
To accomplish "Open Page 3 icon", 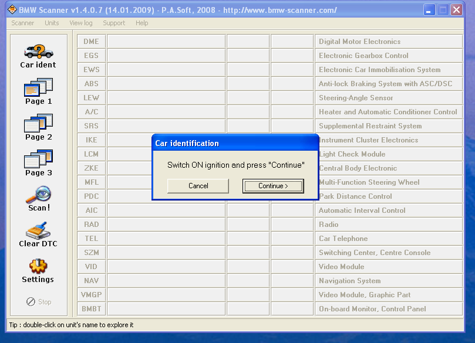I will click(39, 158).
